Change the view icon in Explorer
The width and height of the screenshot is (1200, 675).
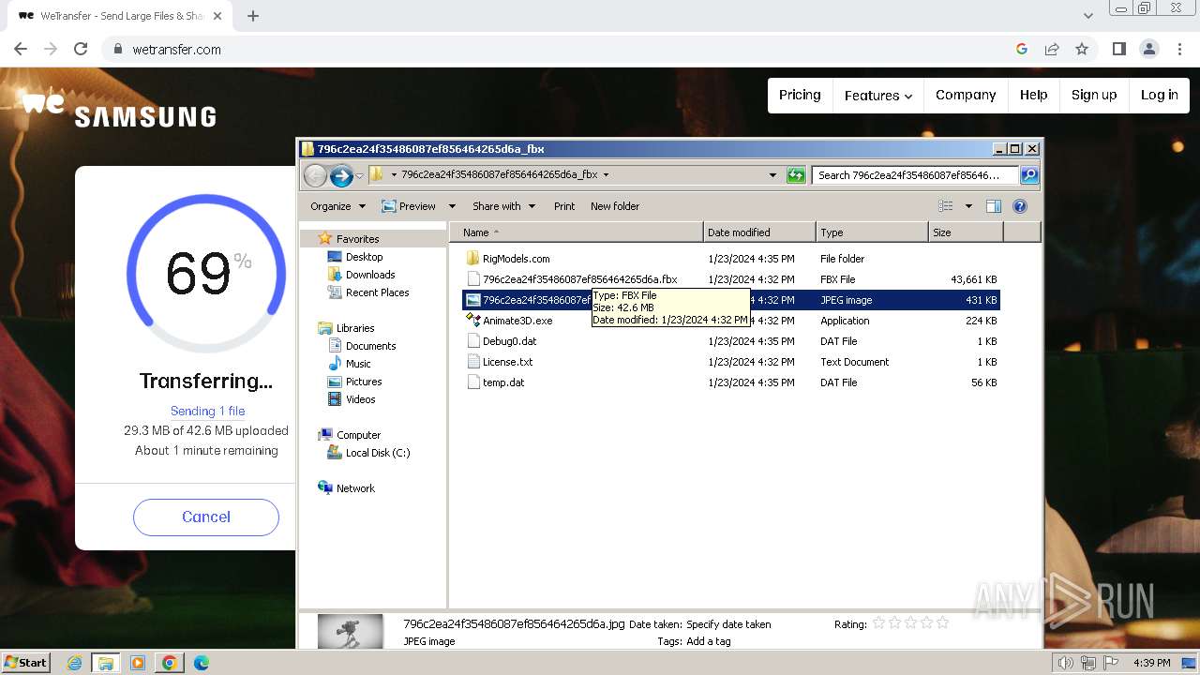(x=946, y=206)
